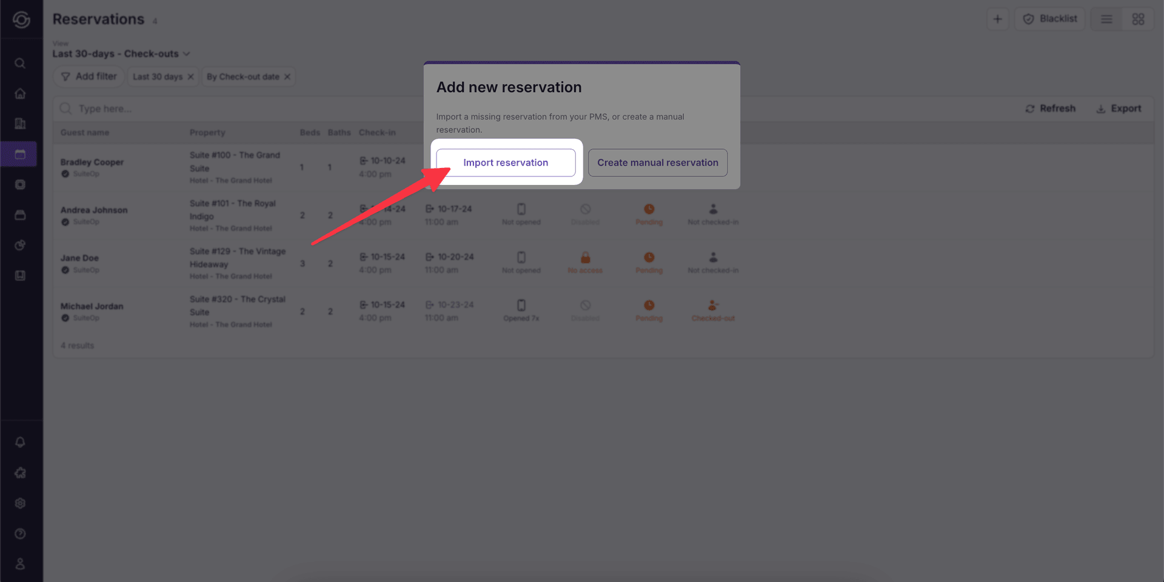This screenshot has height=582, width=1164.
Task: Toggle the SuiteOp verification badge beside Jane Doe
Action: 65,270
